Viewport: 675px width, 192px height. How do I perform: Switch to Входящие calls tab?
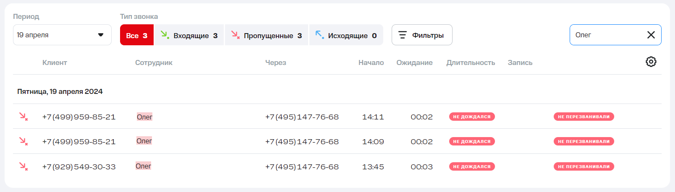[189, 35]
